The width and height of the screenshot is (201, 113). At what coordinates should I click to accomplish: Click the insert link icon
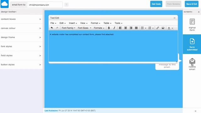[158, 28]
